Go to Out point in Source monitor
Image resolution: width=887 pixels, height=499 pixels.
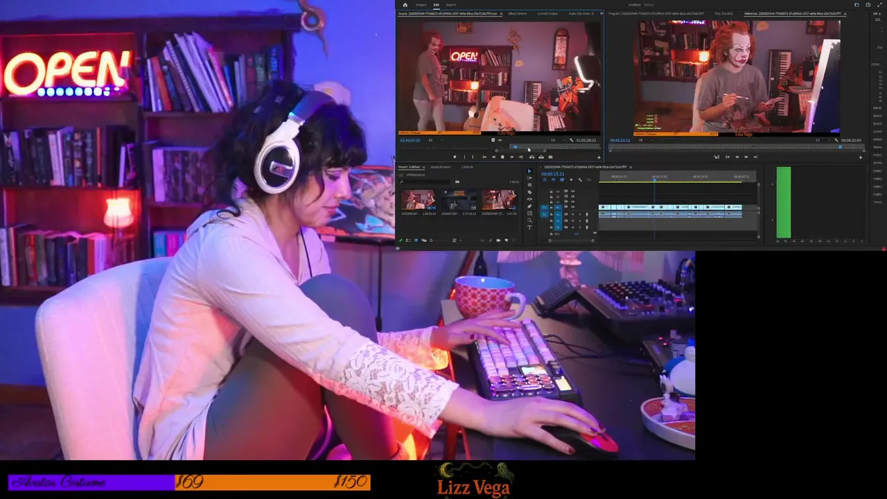pos(521,157)
